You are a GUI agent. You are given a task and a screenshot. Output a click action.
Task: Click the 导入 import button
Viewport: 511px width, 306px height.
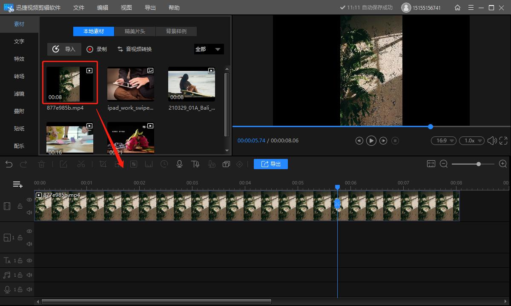pyautogui.click(x=64, y=49)
